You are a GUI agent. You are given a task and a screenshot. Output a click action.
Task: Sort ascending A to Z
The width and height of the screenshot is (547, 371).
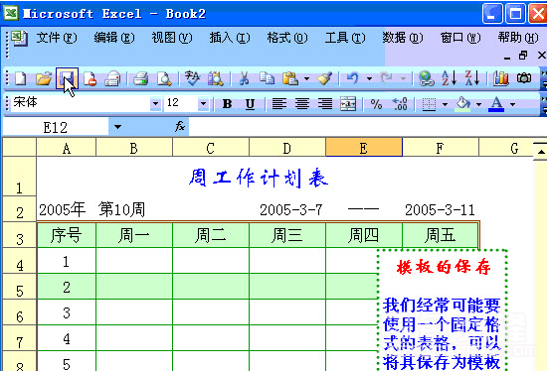coord(449,78)
